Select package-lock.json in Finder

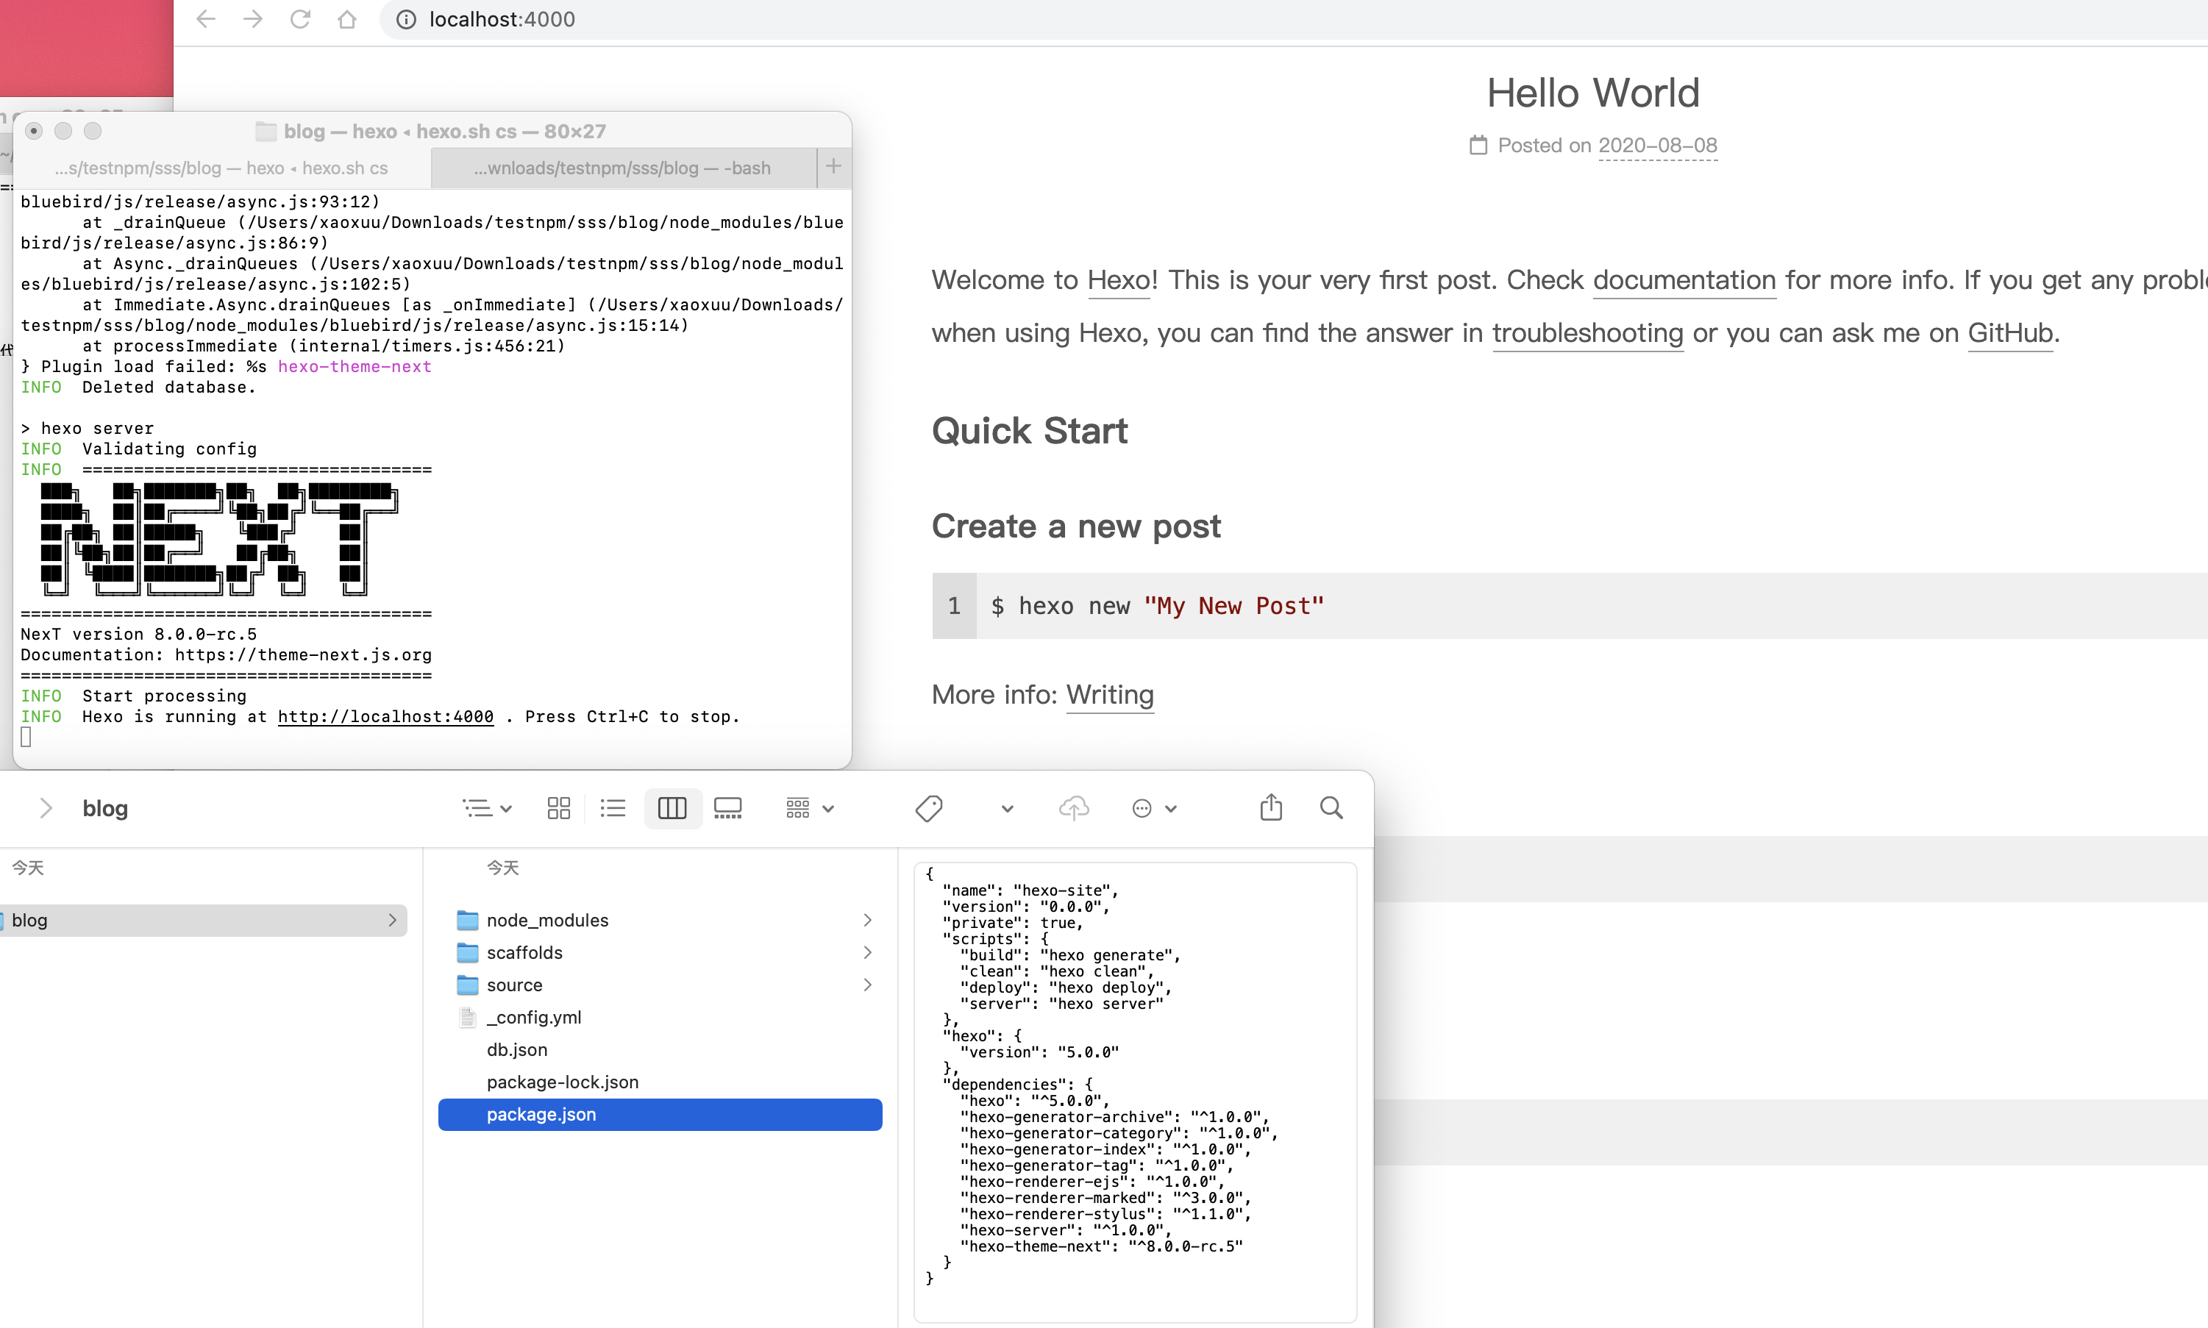(x=562, y=1081)
